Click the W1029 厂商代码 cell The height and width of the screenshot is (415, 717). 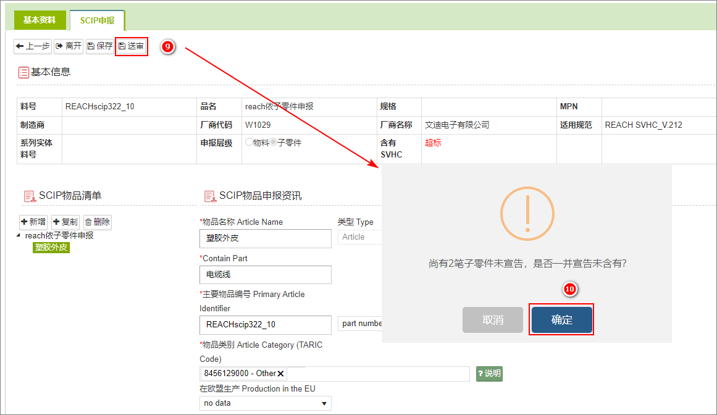click(x=309, y=125)
